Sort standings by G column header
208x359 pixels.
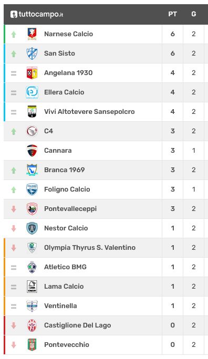coord(194,14)
